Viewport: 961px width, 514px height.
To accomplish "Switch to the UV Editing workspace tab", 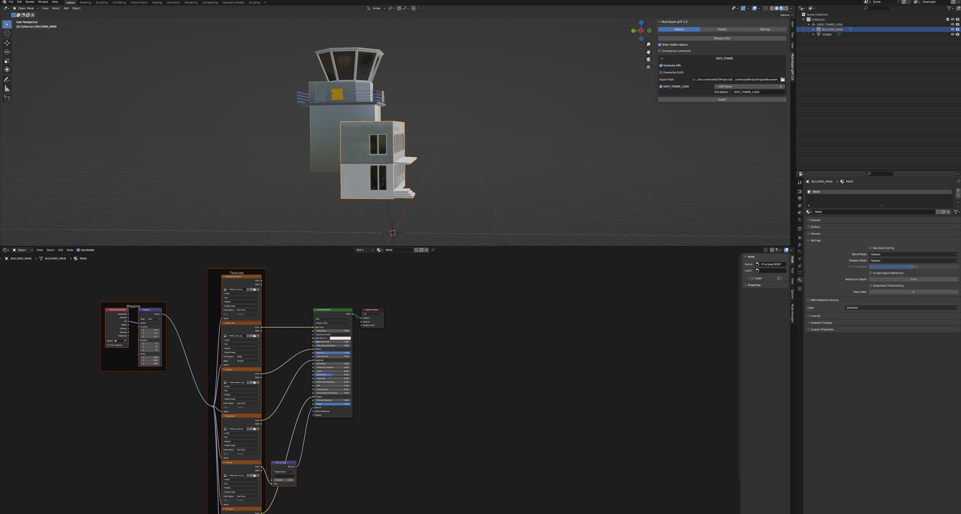I will 119,3.
